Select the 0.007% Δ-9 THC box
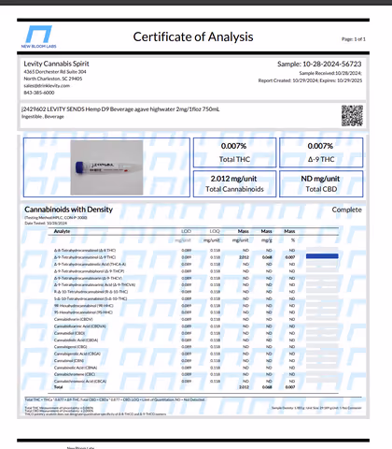The height and width of the screenshot is (449, 392). click(x=321, y=152)
